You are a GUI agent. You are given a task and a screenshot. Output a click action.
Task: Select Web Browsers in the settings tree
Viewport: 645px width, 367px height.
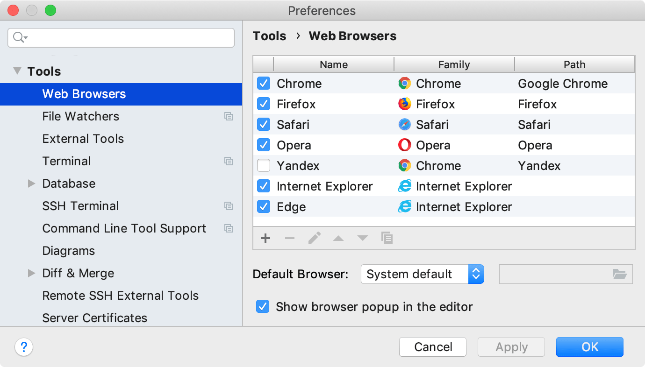[121, 94]
